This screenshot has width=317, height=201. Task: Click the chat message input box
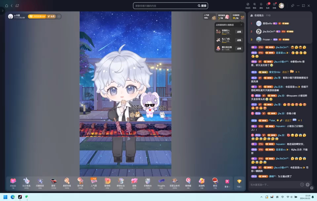click(x=275, y=184)
